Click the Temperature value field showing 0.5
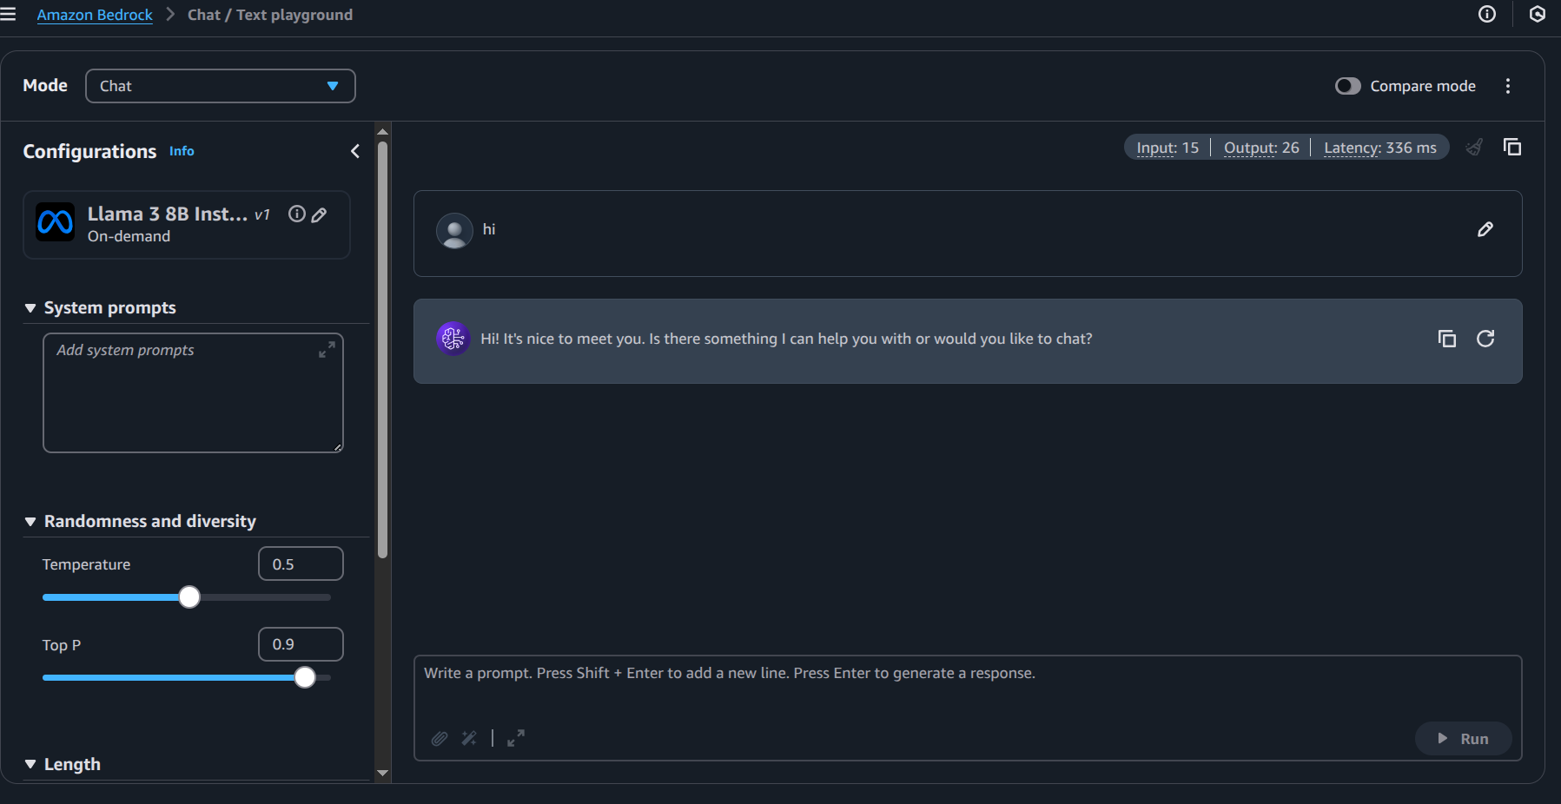1561x804 pixels. click(x=301, y=563)
